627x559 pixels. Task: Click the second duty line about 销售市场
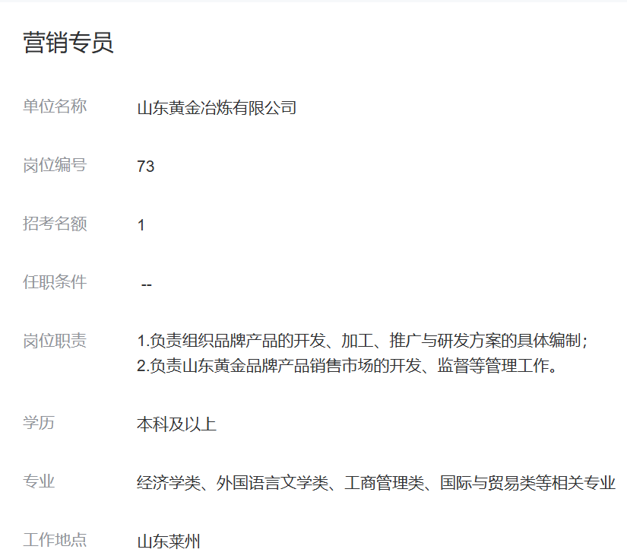click(348, 367)
